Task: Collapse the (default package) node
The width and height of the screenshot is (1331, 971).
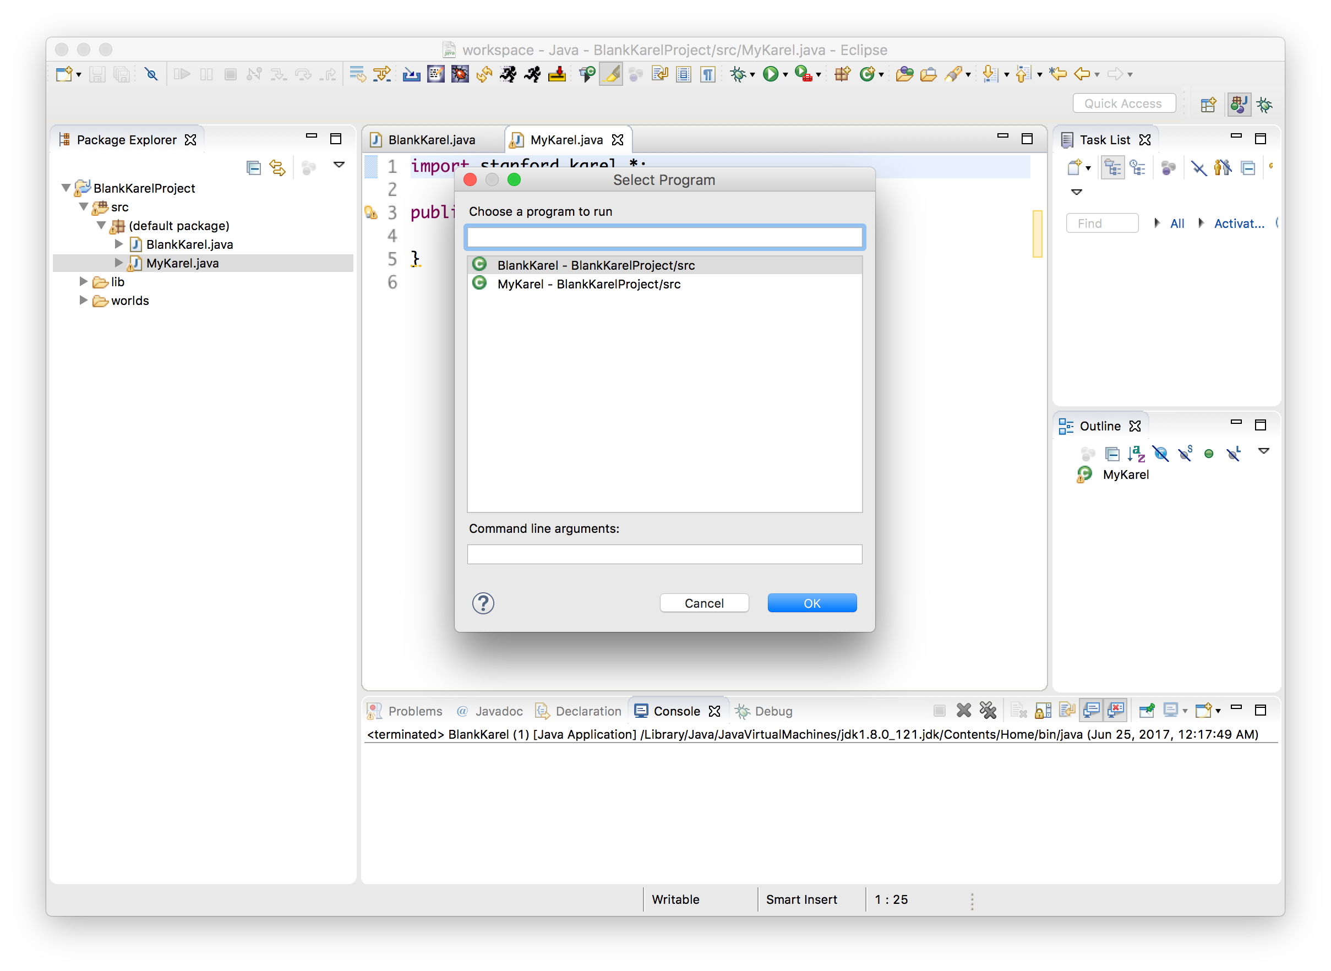Action: point(102,226)
